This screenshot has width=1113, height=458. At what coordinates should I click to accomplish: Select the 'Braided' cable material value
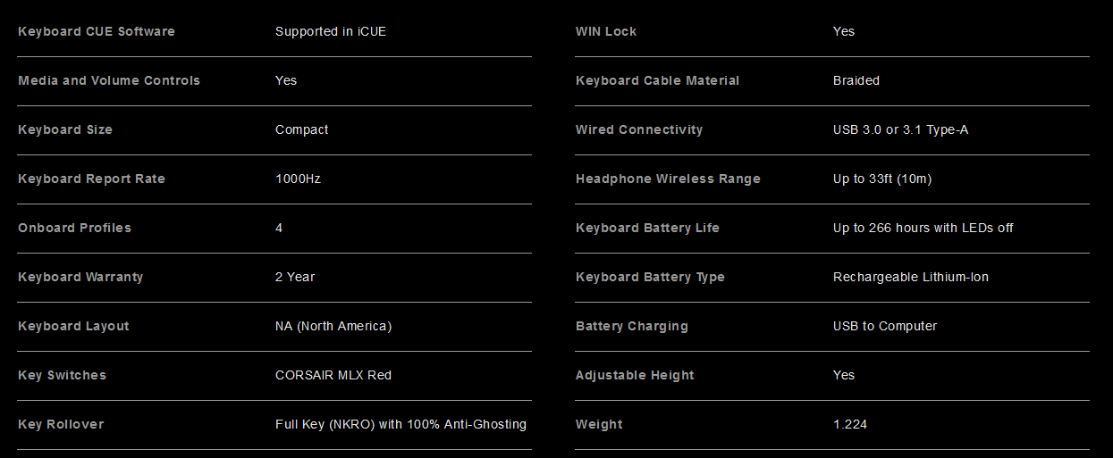click(856, 80)
